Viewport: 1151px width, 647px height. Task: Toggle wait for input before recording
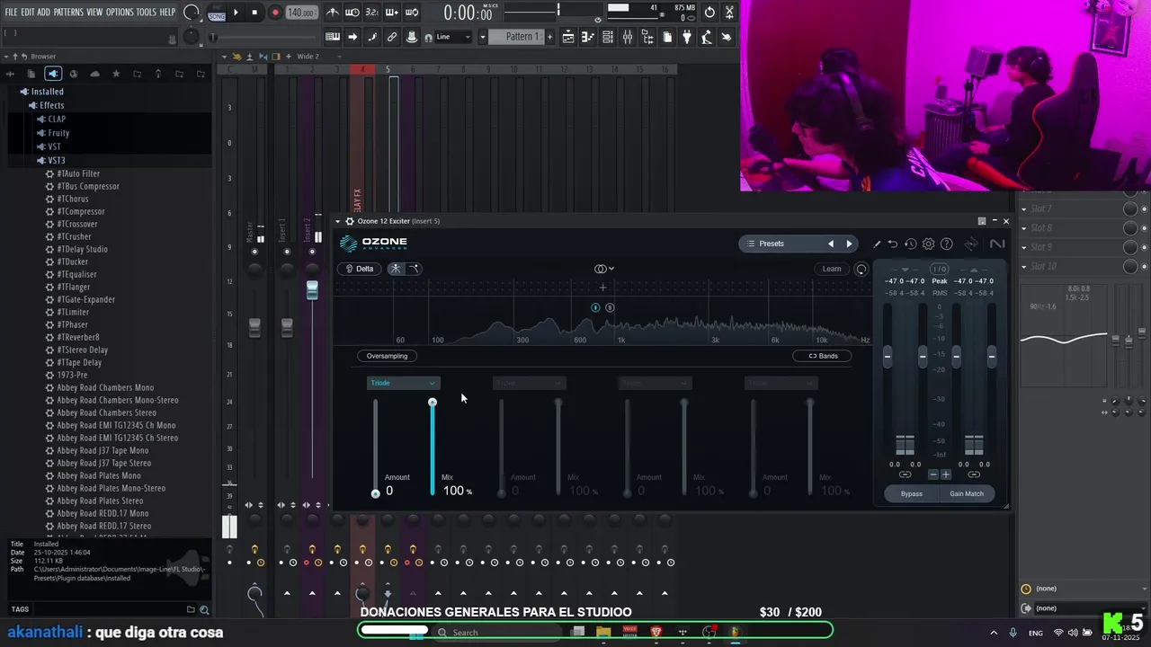(352, 13)
